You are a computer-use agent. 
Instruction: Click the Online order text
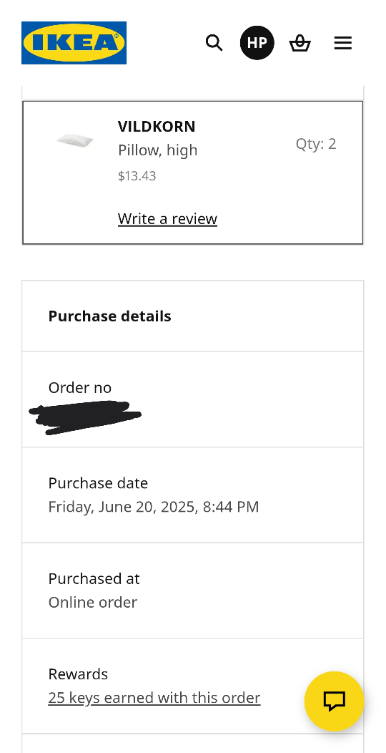click(93, 602)
